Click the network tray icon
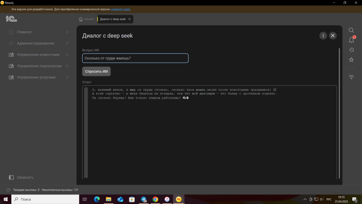362x204 pixels. pos(316,199)
